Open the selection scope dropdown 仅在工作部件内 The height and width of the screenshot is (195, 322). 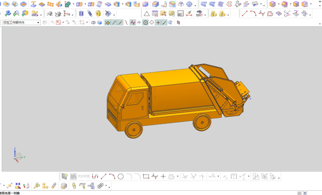[21, 22]
